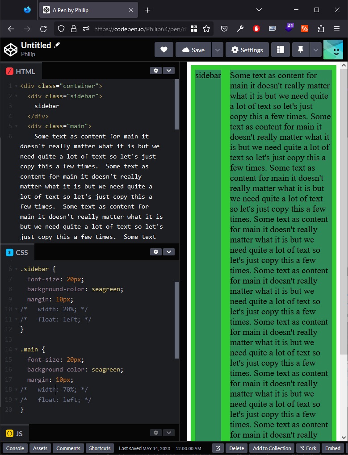The width and height of the screenshot is (348, 455).
Task: Fold CSS .sidebar rule arrow
Action: click(x=16, y=269)
